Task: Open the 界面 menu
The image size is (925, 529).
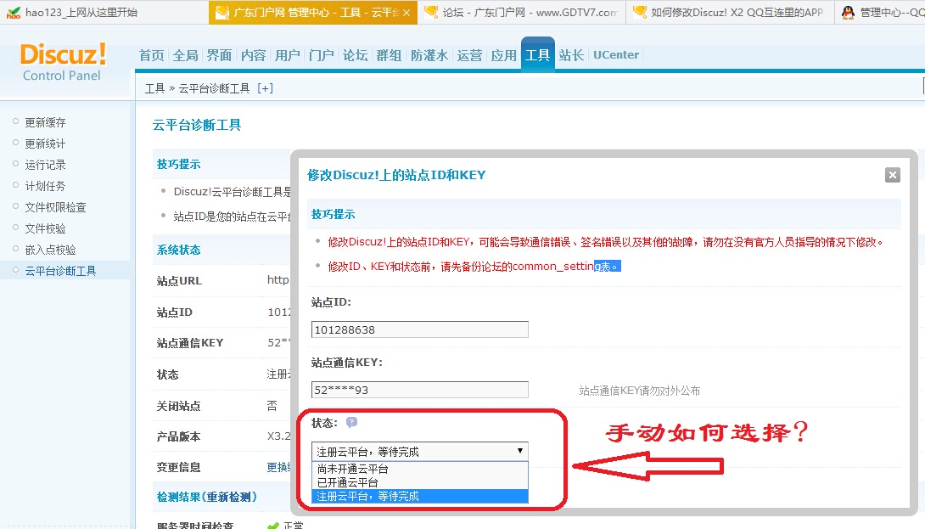Action: (220, 55)
